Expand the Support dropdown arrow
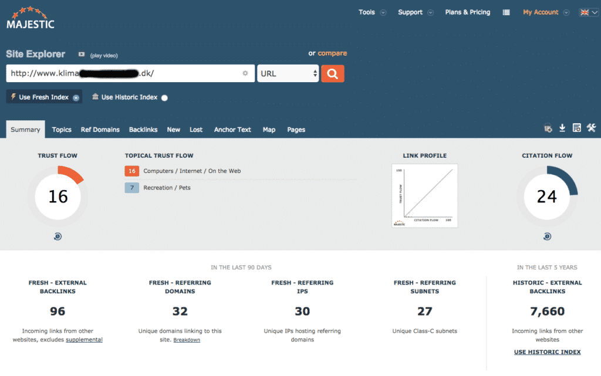 [430, 13]
